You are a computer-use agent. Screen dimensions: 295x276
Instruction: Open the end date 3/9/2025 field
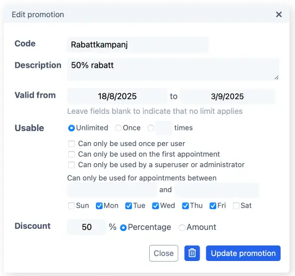(x=227, y=96)
